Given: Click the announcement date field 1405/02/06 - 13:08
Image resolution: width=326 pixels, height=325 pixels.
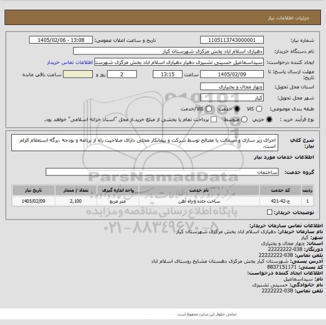Looking at the screenshot, I should 61,40.
